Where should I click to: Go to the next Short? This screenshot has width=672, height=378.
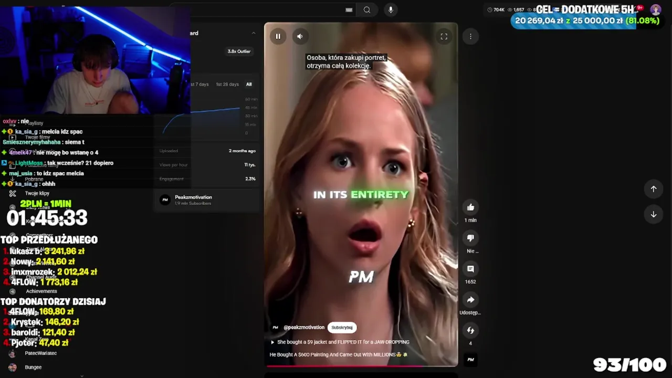[x=654, y=214]
